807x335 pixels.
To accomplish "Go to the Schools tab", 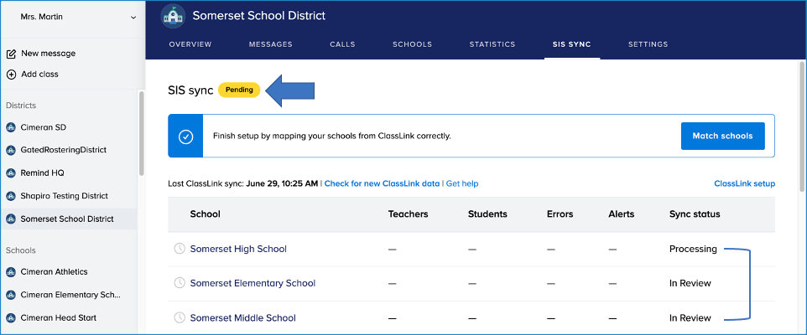I will (412, 44).
